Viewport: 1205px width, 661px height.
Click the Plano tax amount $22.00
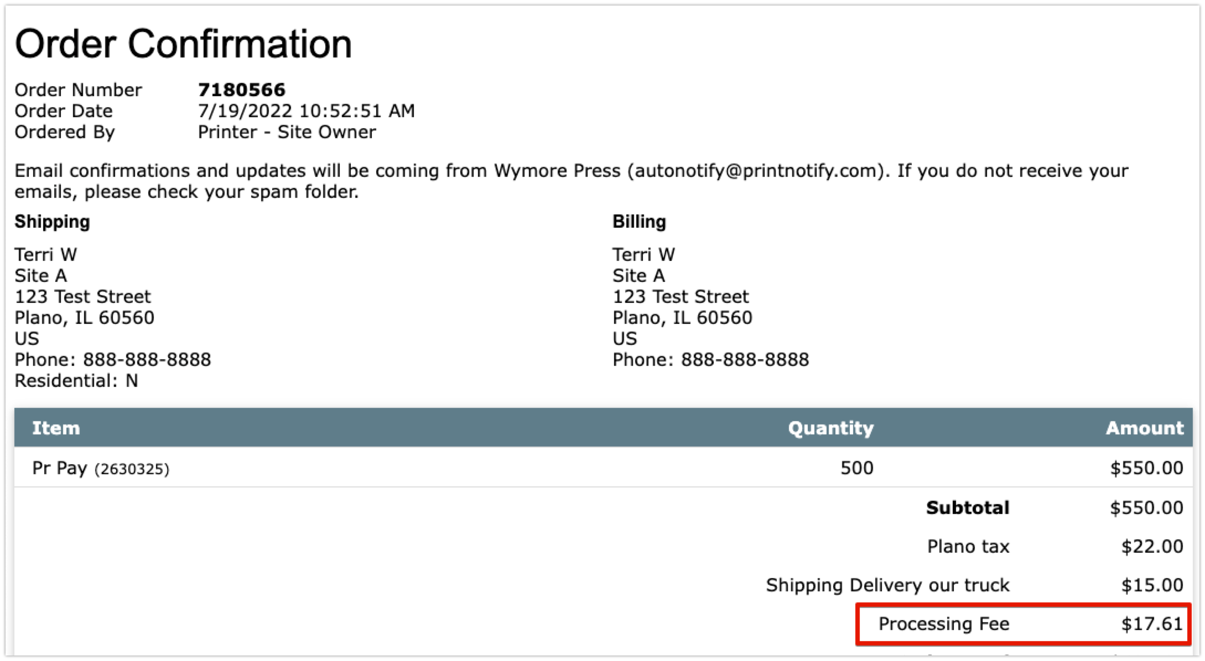tap(1152, 546)
